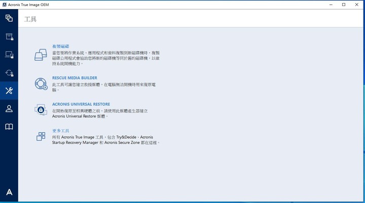Open the 更多工具 more tools link
This screenshot has height=203, width=365.
[x=60, y=131]
